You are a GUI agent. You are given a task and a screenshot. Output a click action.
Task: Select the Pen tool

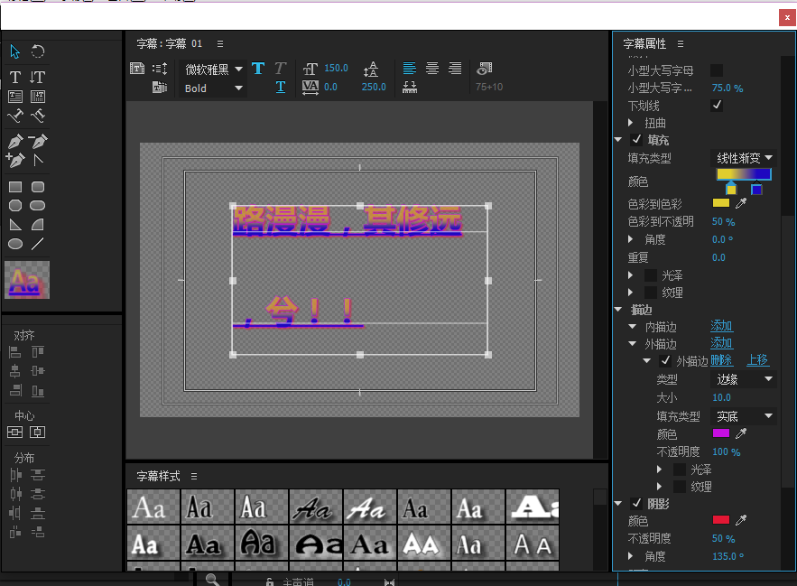(15, 141)
